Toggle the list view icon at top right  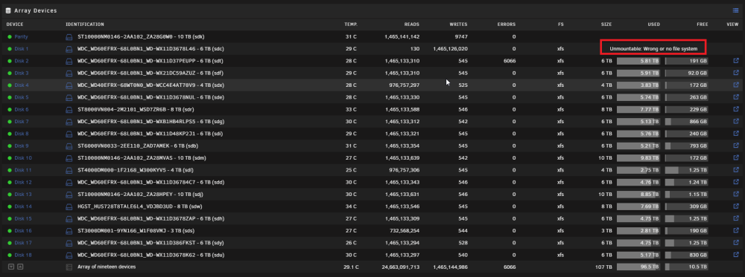735,10
